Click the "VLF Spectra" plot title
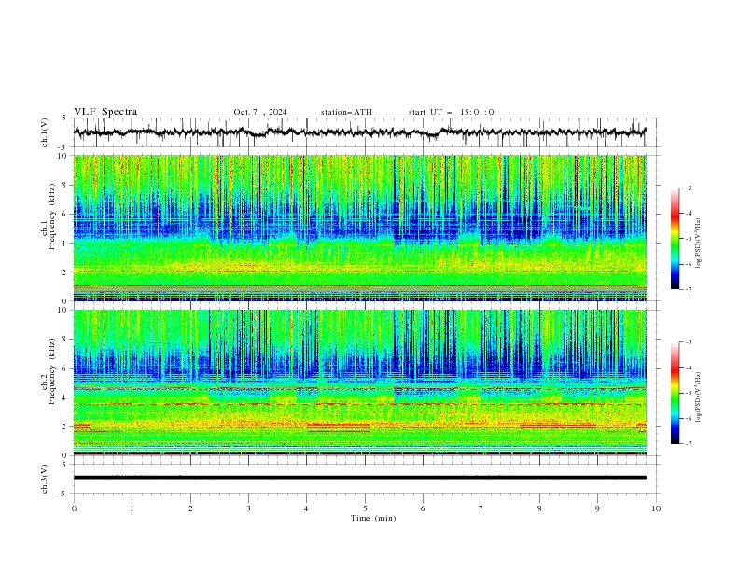 coord(105,112)
